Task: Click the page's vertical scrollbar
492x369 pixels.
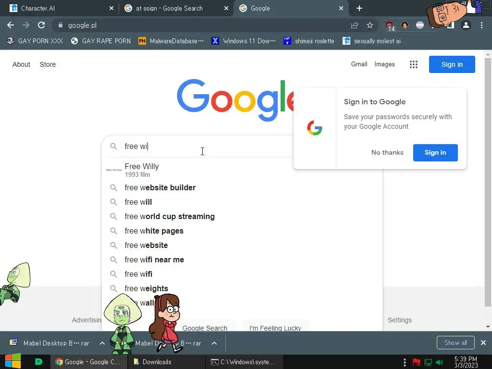Action: click(488, 182)
